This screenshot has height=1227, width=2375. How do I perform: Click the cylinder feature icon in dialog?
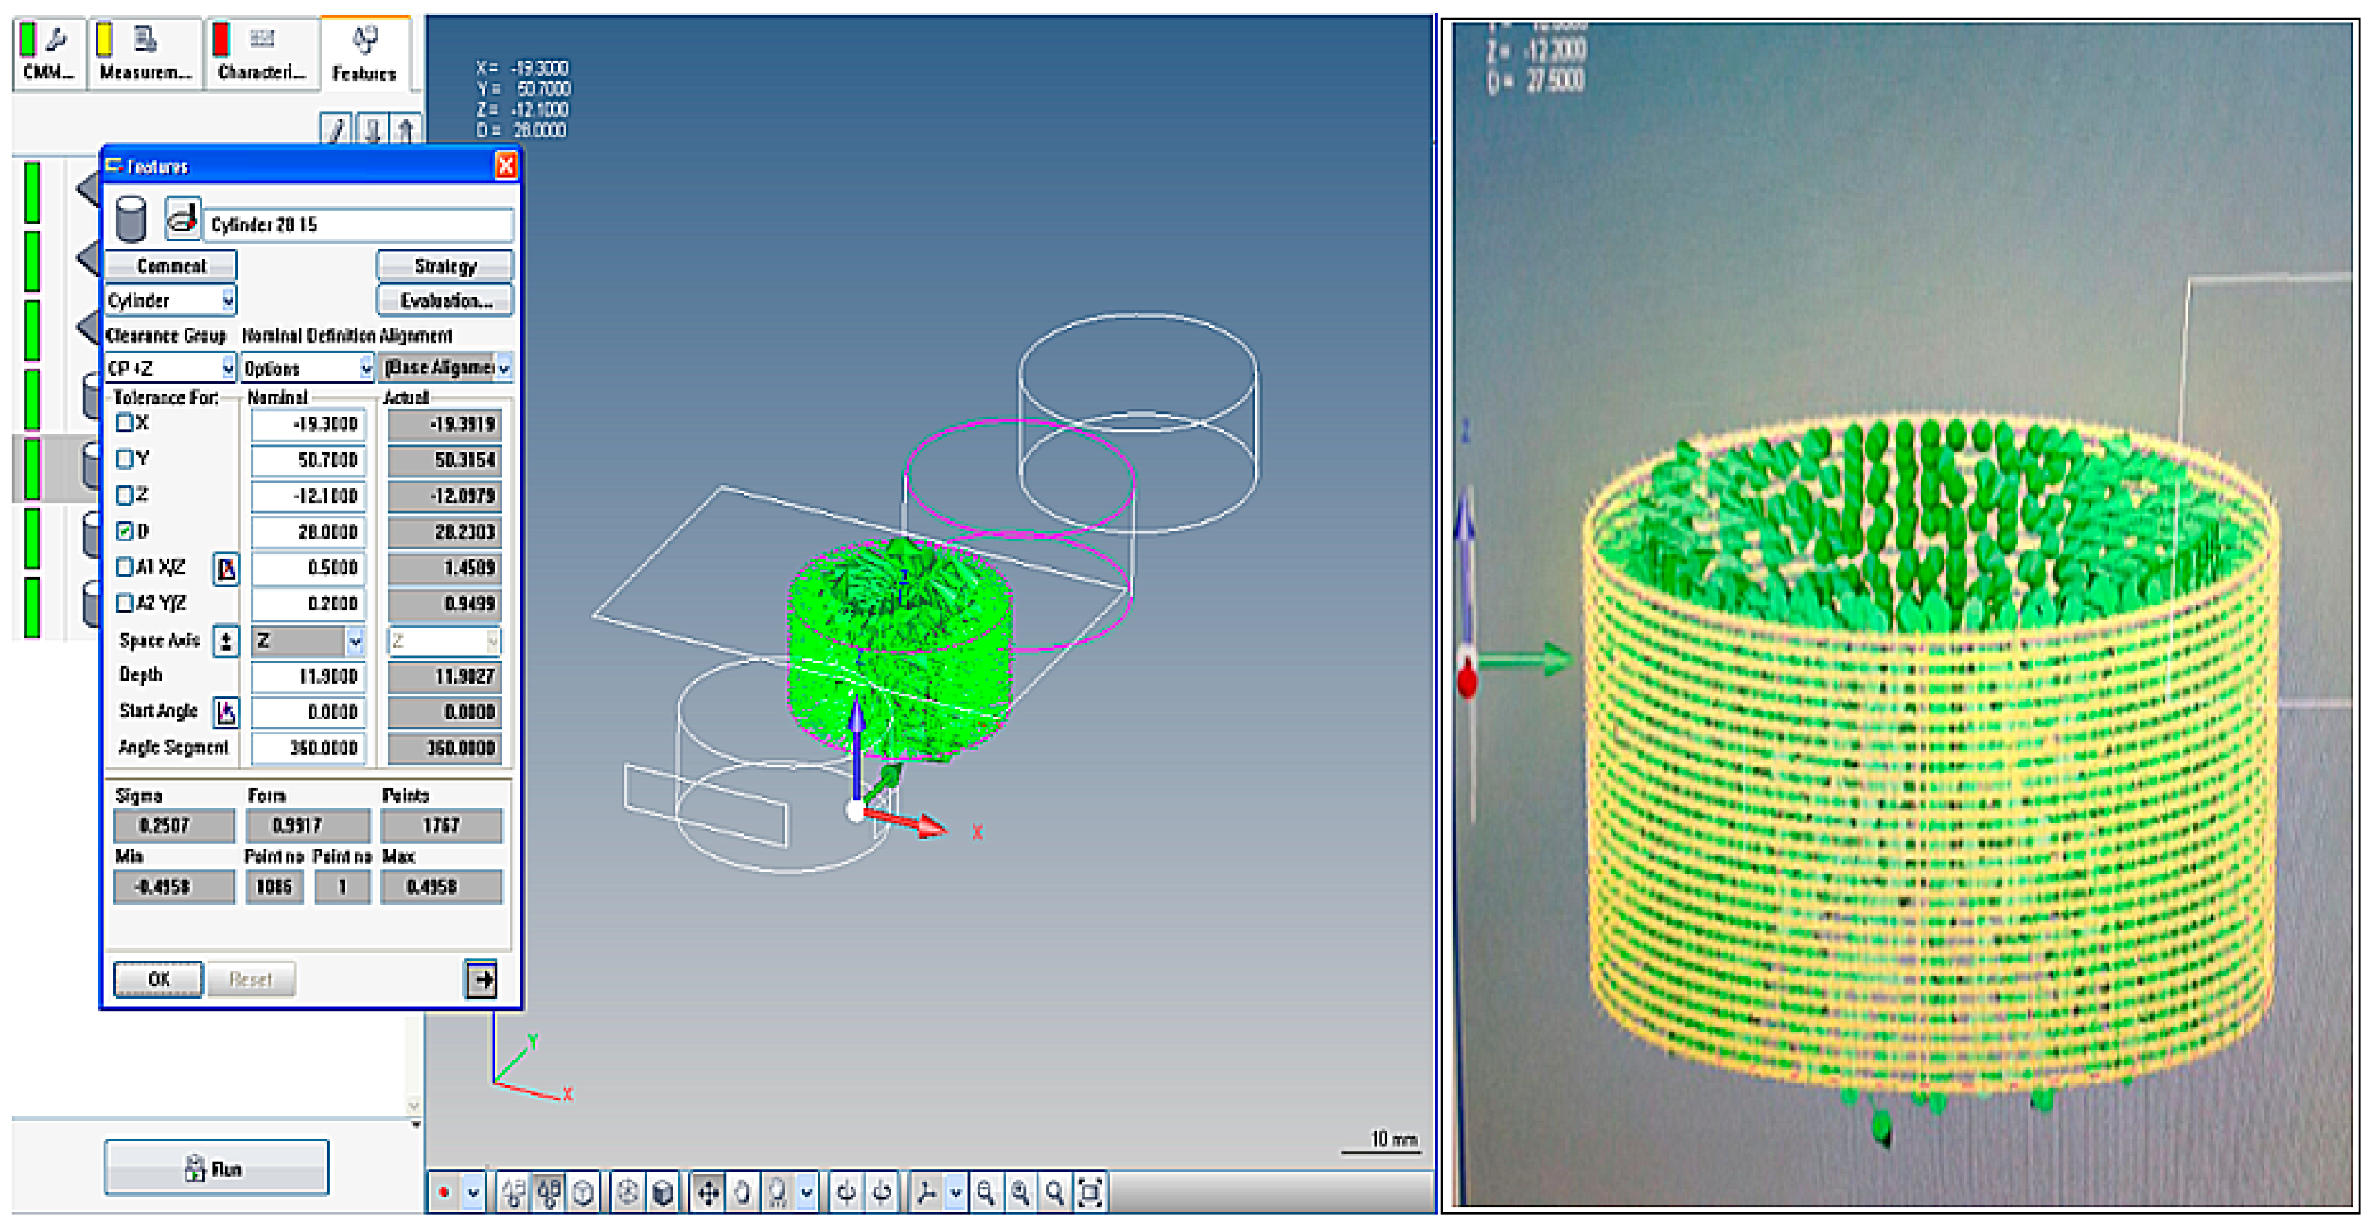point(131,220)
